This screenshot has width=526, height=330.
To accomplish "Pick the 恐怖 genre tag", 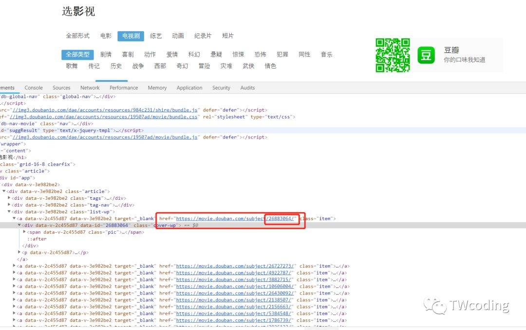I will tap(260, 54).
